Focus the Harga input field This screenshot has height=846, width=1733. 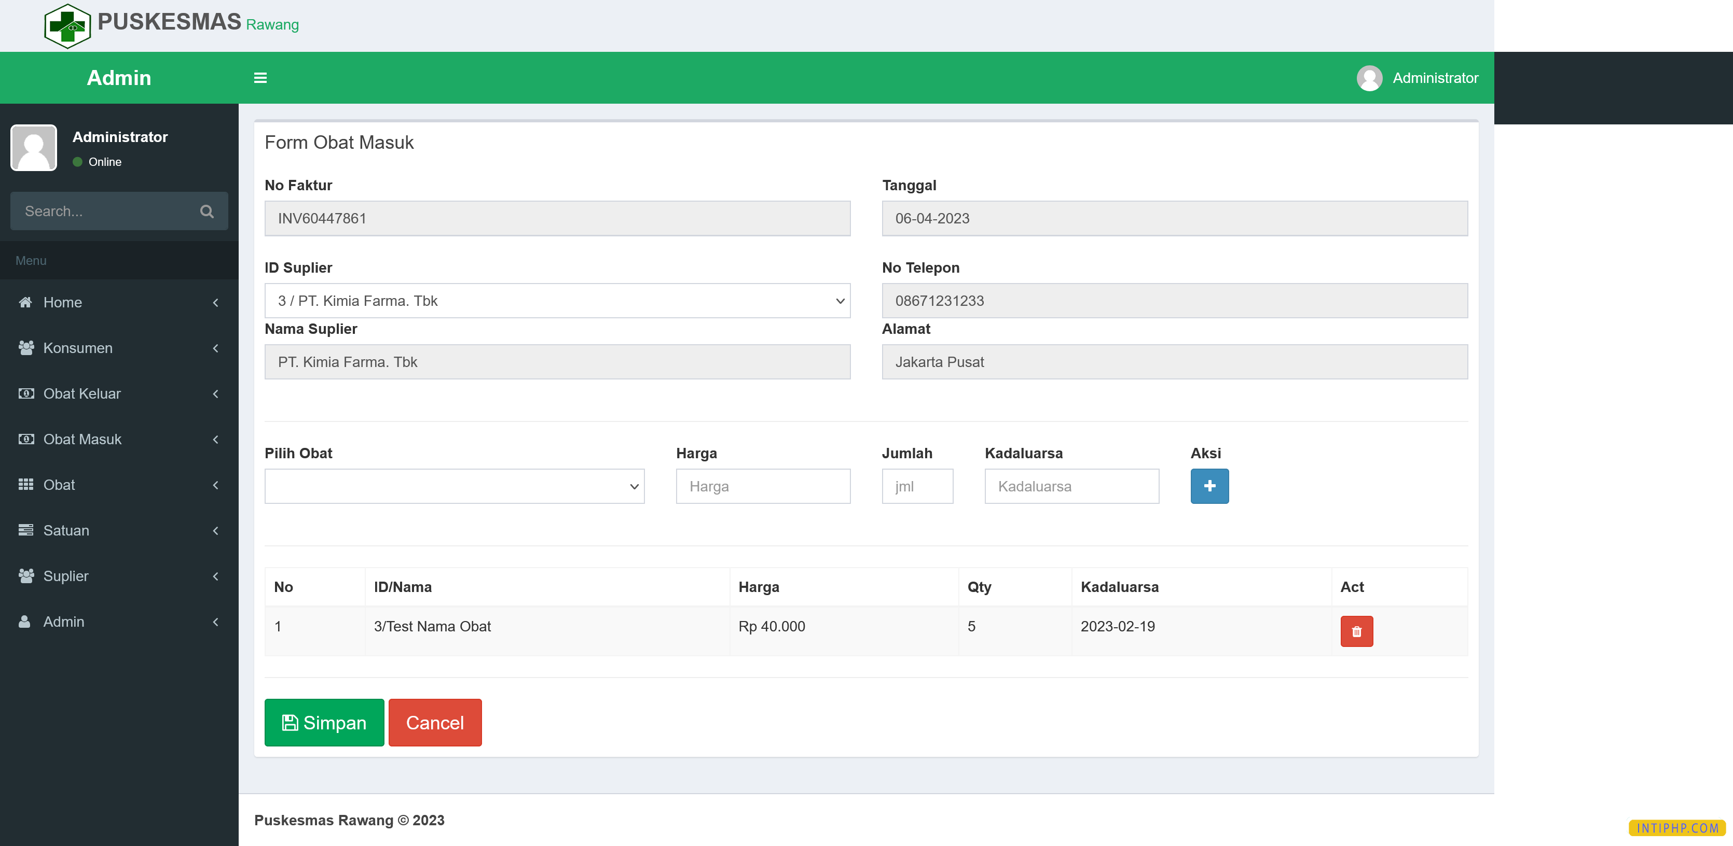click(x=763, y=486)
